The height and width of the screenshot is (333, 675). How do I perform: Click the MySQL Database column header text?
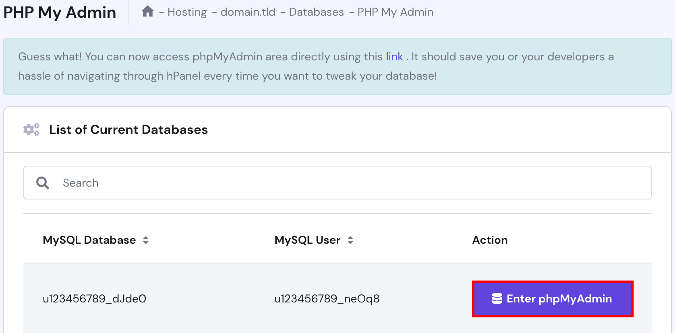(89, 240)
